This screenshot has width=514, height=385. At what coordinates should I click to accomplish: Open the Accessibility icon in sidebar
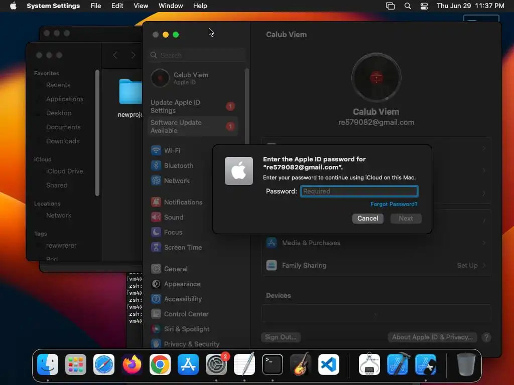click(156, 299)
